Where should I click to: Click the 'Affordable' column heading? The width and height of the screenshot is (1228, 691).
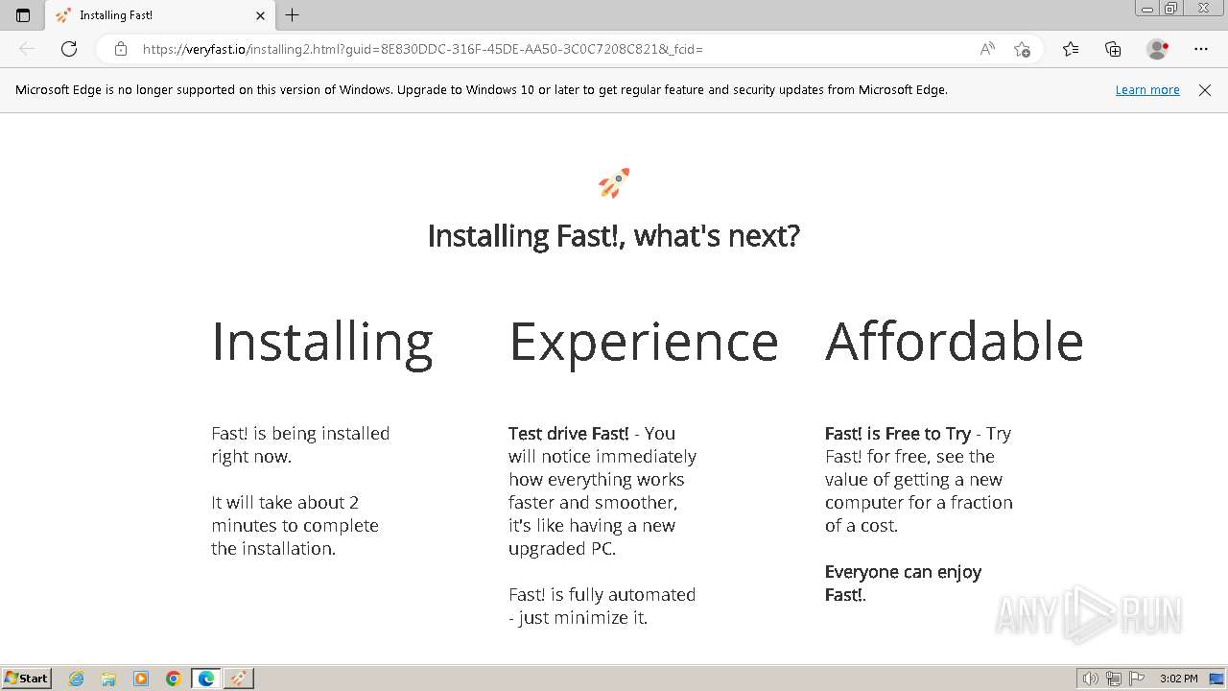(x=955, y=342)
